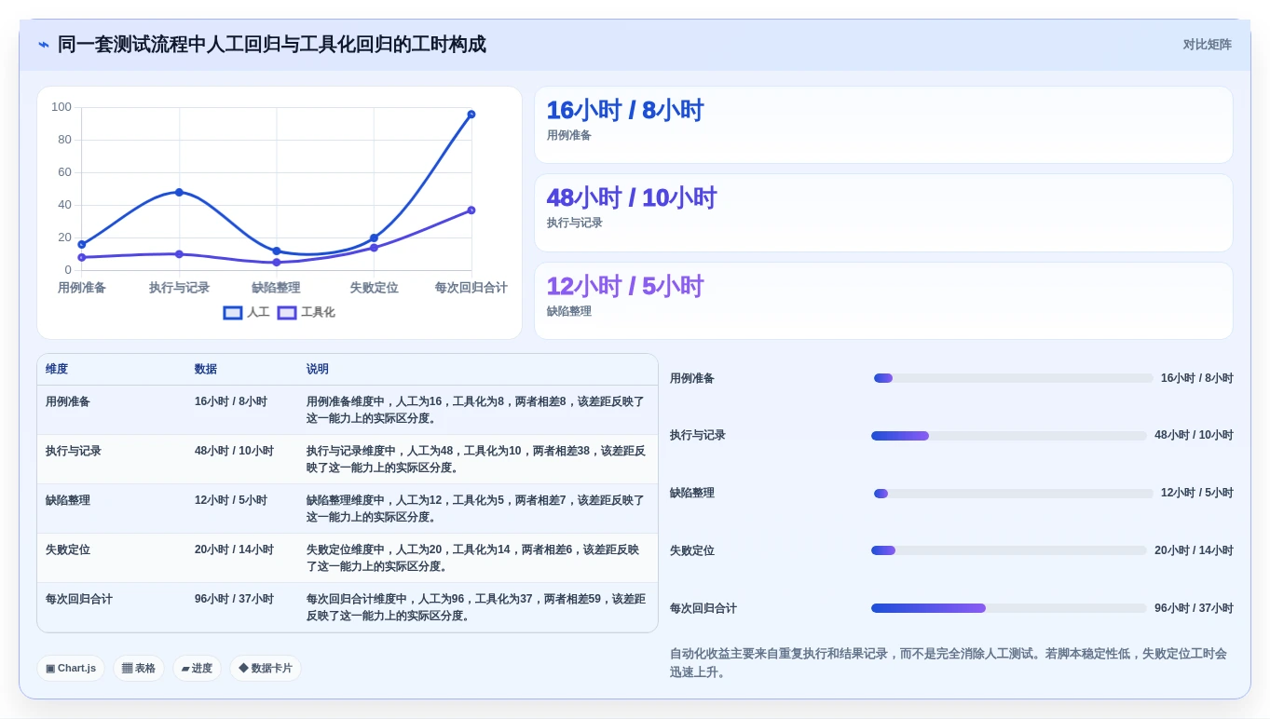Click the 48小时 / 10小时 card heading
The width and height of the screenshot is (1270, 719).
[631, 197]
